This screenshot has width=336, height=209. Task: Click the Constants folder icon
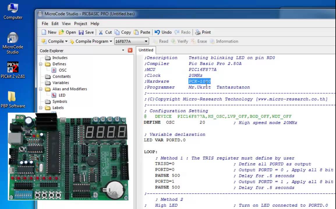(48, 77)
